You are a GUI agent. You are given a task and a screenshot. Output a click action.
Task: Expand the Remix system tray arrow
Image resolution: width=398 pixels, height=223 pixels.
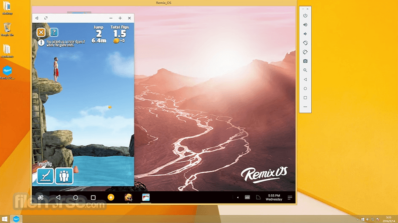[x=238, y=197]
